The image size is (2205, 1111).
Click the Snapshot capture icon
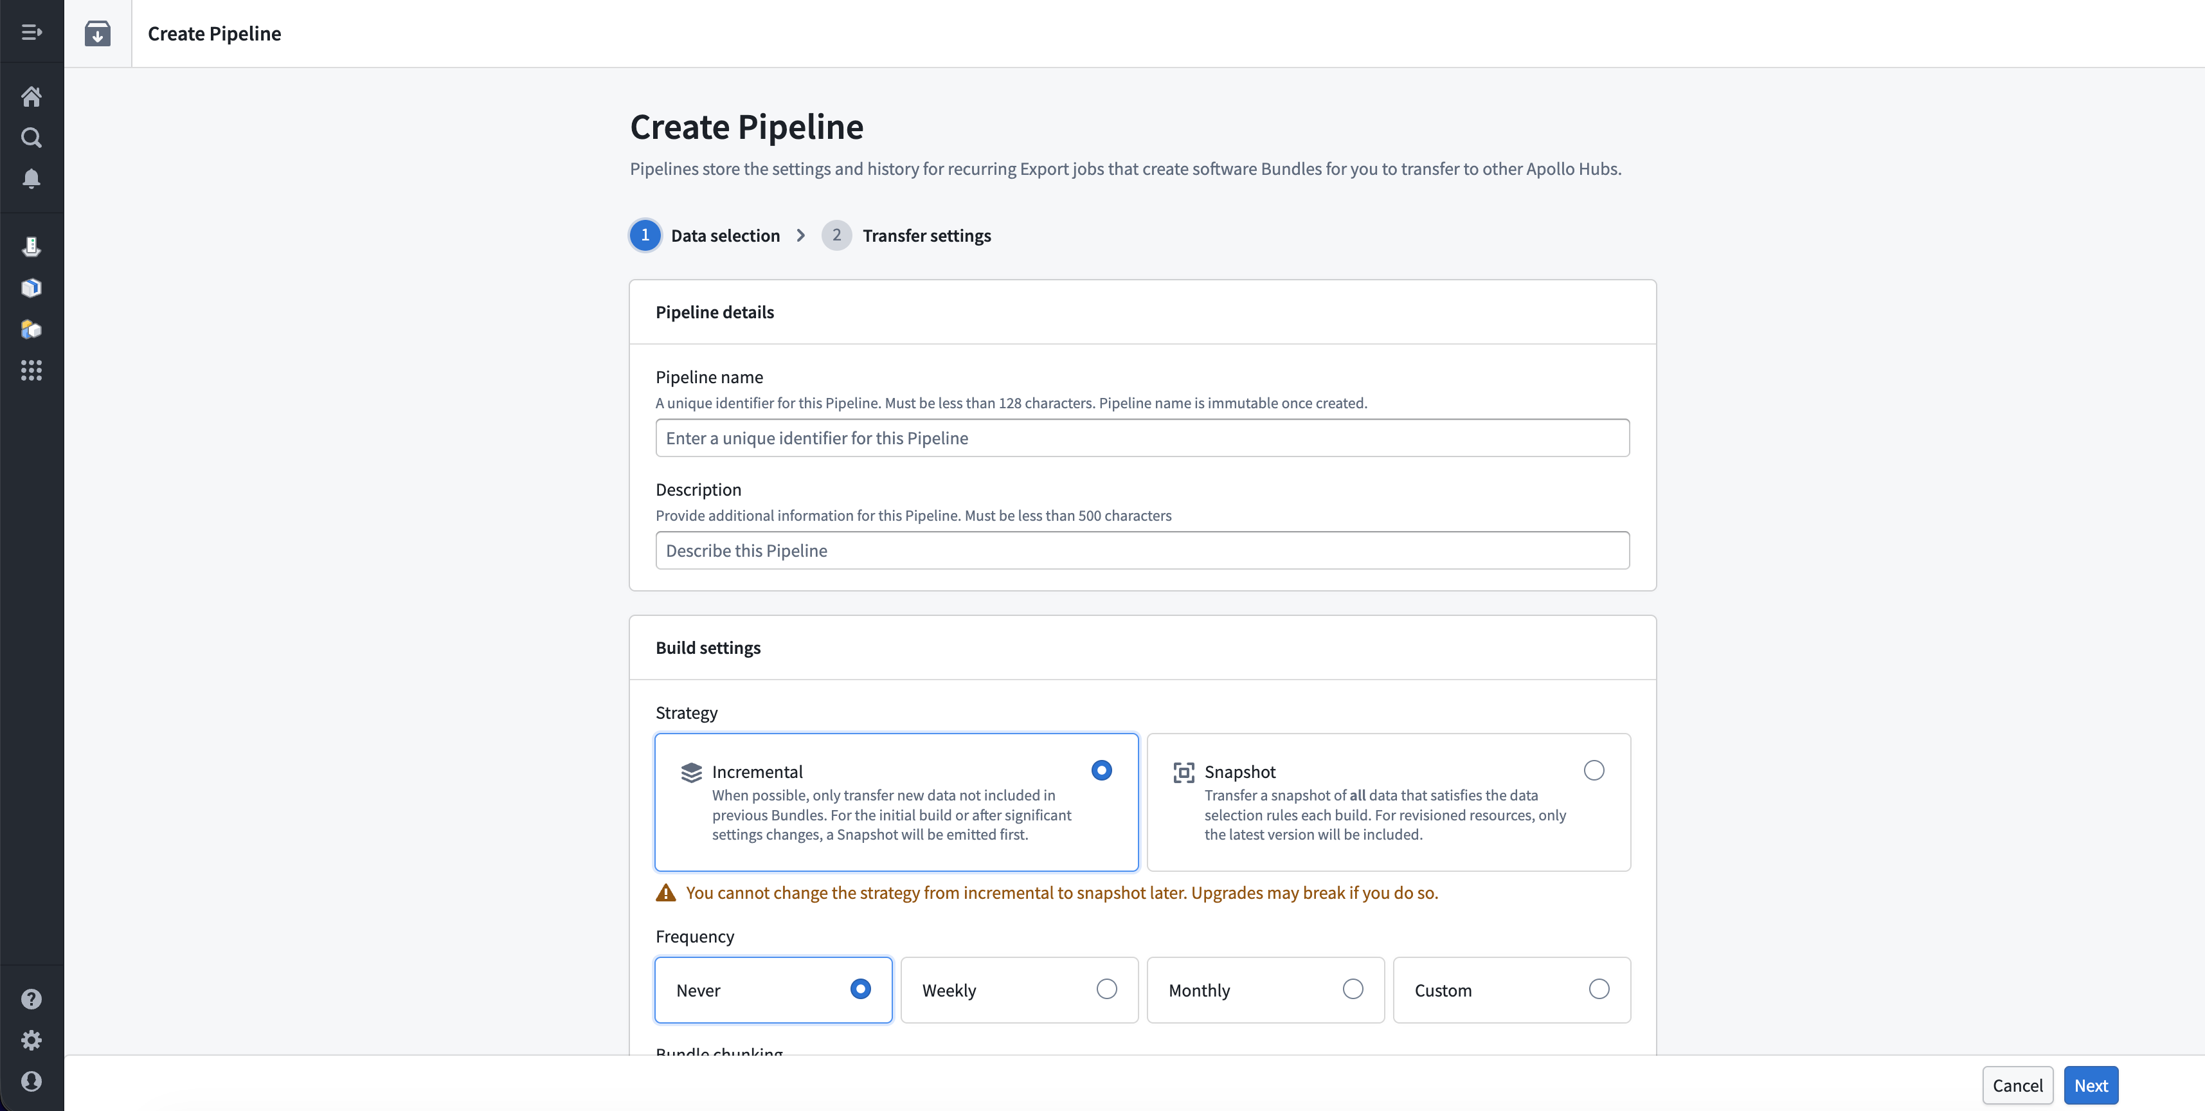point(1183,773)
